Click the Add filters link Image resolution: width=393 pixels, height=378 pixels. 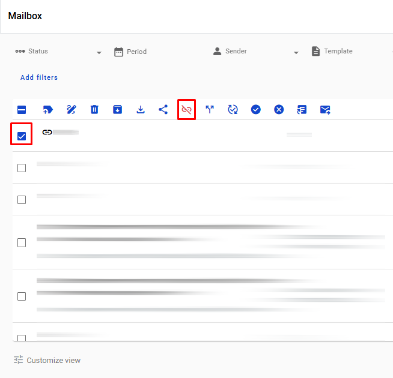pyautogui.click(x=39, y=77)
